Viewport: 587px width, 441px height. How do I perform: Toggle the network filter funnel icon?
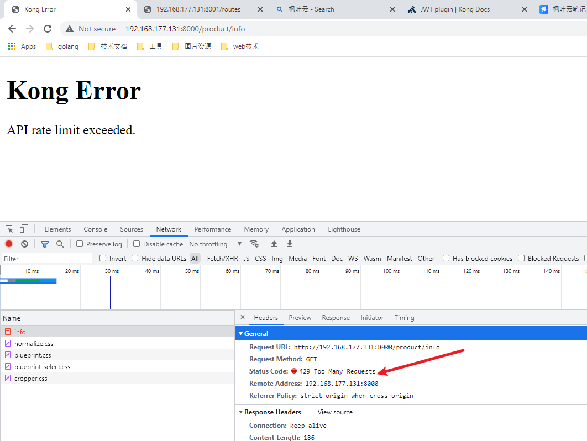click(x=45, y=244)
